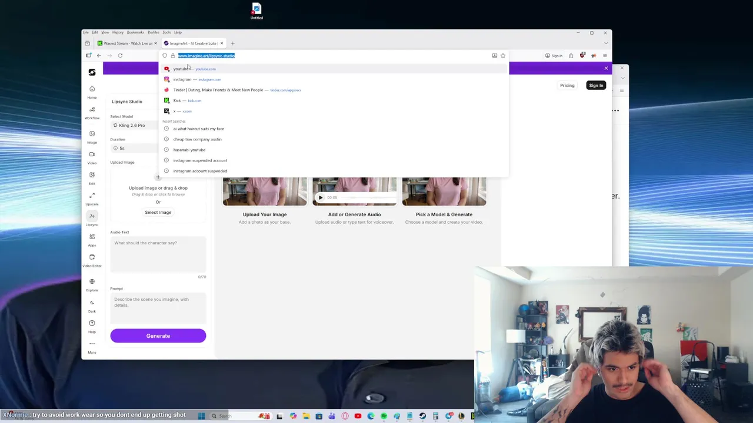Focus the Audio Text input field
The image size is (753, 423).
158,254
